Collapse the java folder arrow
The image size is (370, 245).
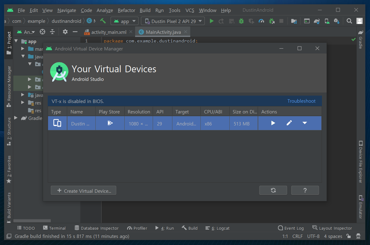pos(23,57)
